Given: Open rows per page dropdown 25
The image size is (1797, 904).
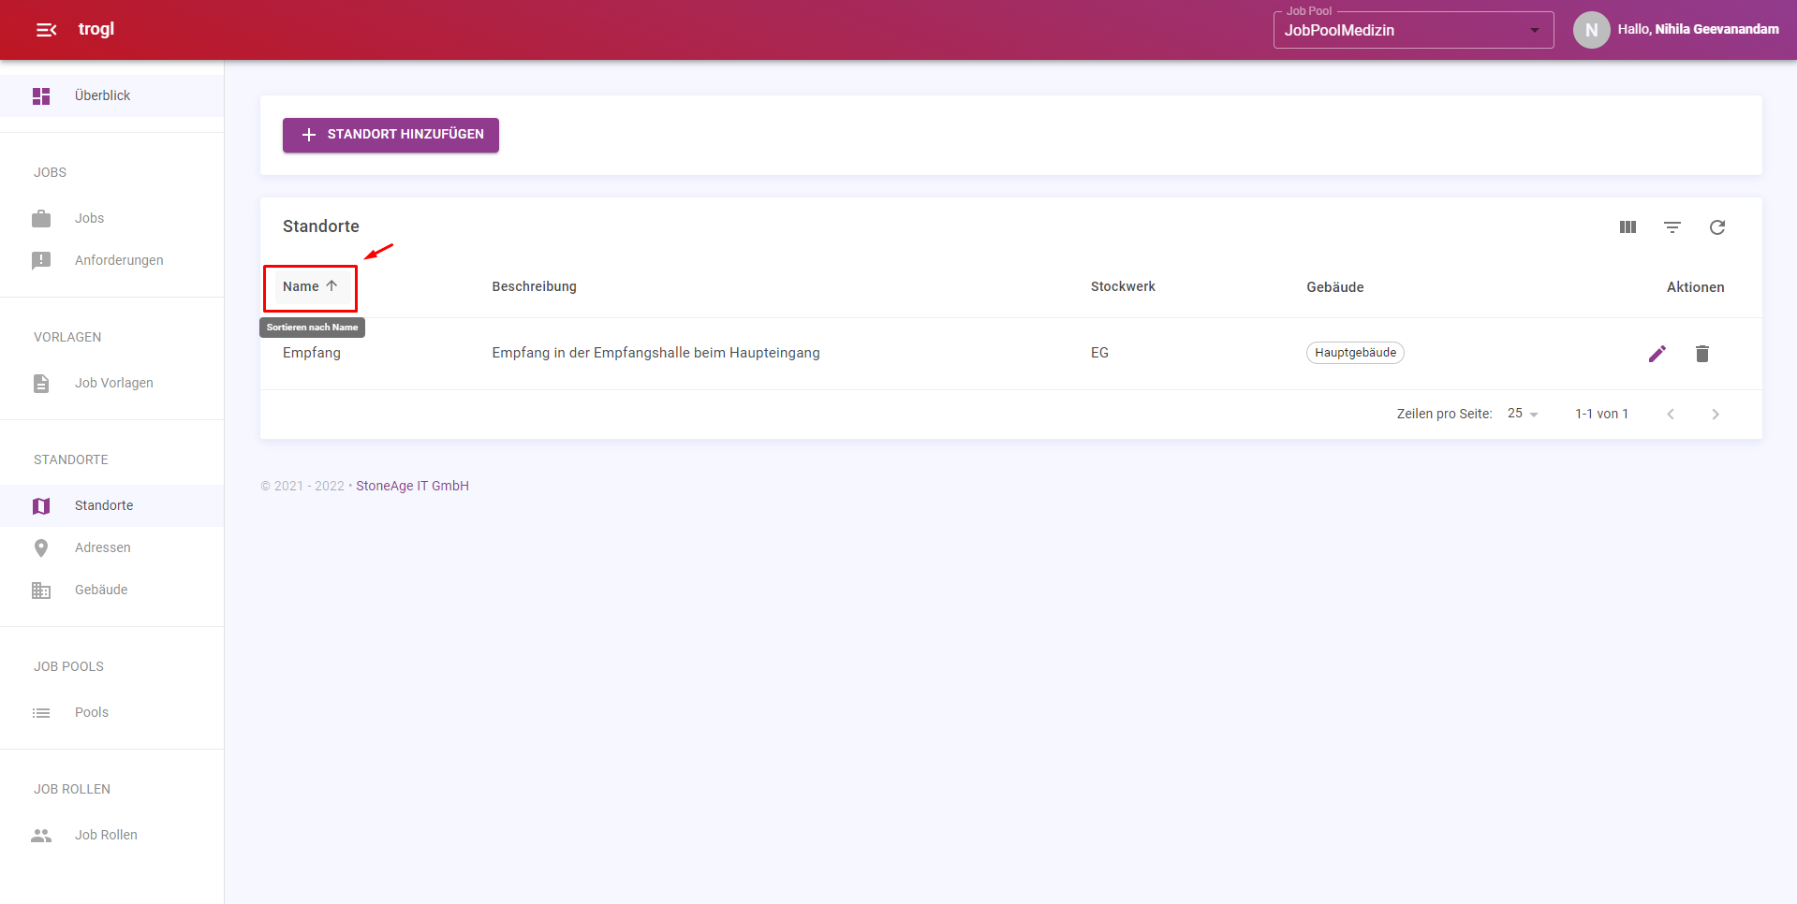Looking at the screenshot, I should (x=1523, y=414).
